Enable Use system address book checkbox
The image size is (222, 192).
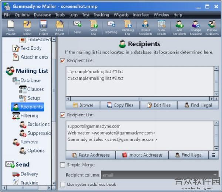[63, 184]
